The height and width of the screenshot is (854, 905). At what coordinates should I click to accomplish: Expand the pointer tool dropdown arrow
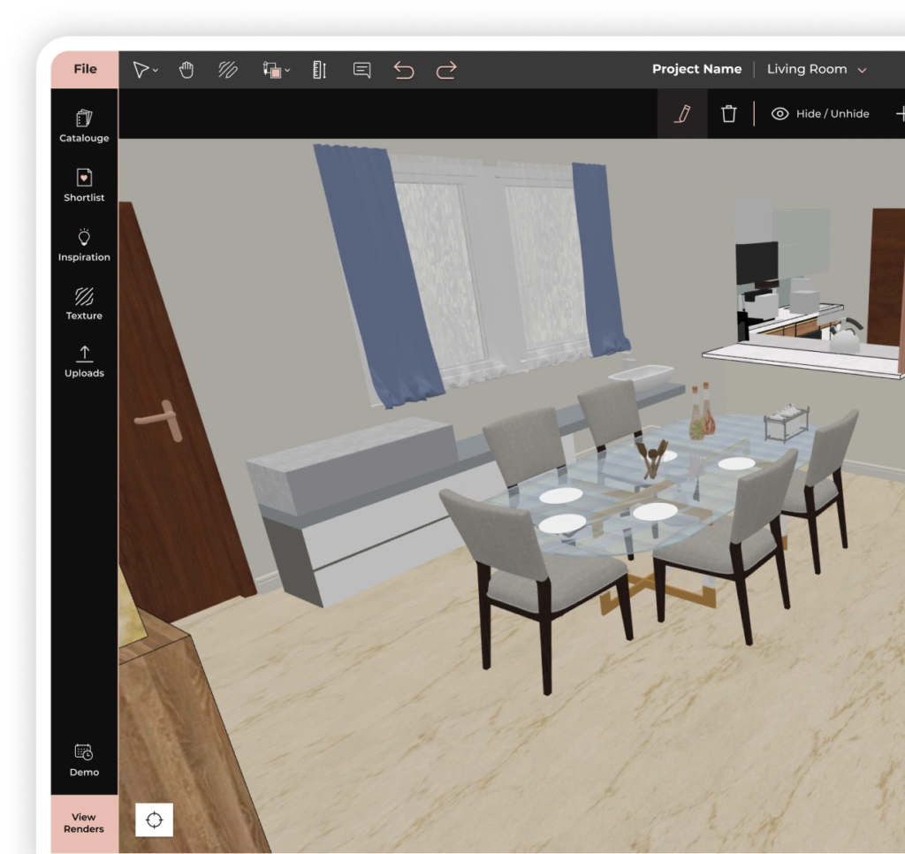pyautogui.click(x=156, y=71)
